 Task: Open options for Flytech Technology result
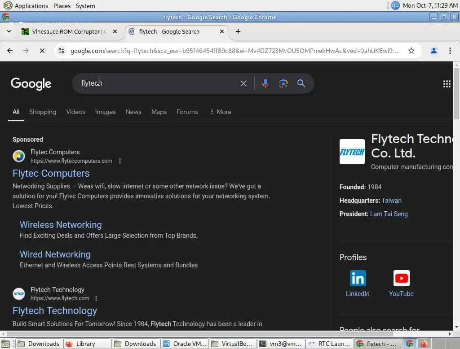96,298
